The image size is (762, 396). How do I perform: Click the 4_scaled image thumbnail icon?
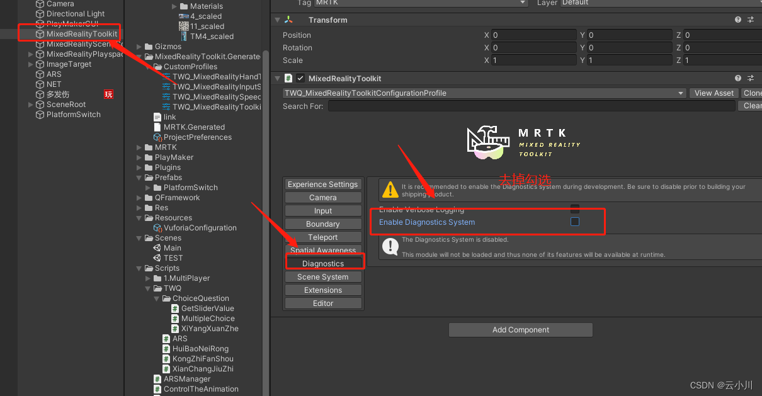184,16
